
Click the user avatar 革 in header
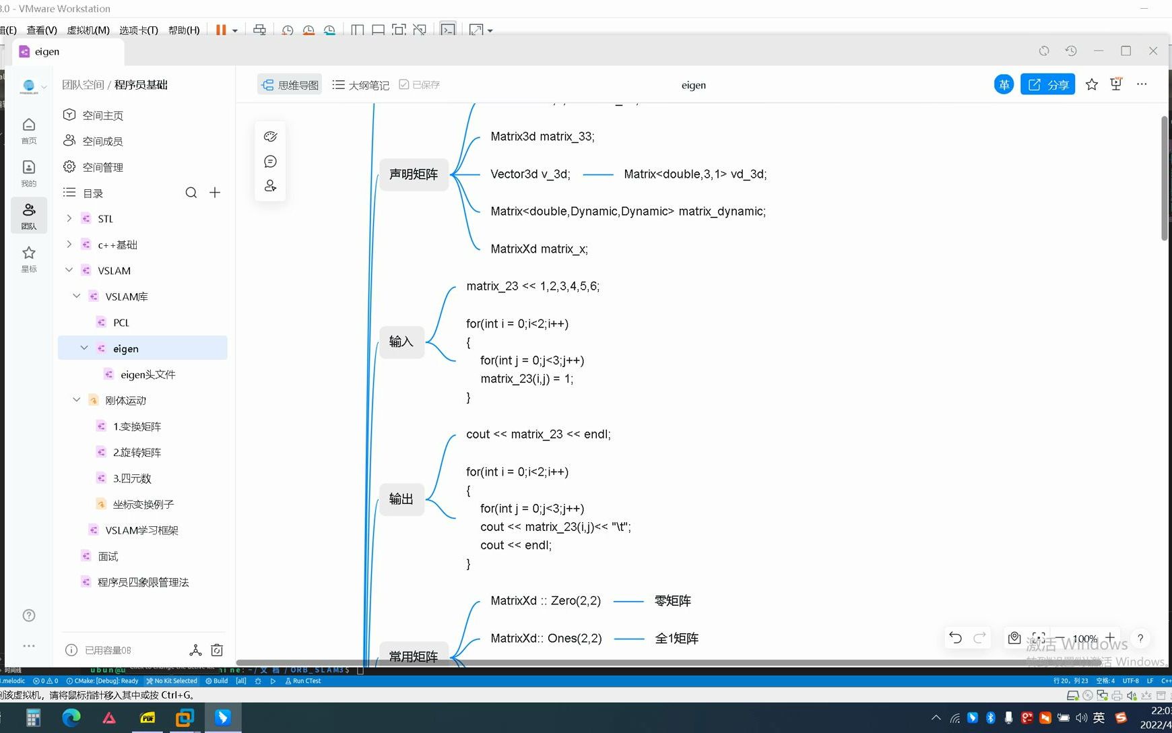pos(1004,84)
